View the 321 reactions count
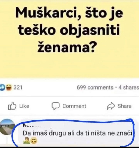139x148 pixels. tap(18, 87)
